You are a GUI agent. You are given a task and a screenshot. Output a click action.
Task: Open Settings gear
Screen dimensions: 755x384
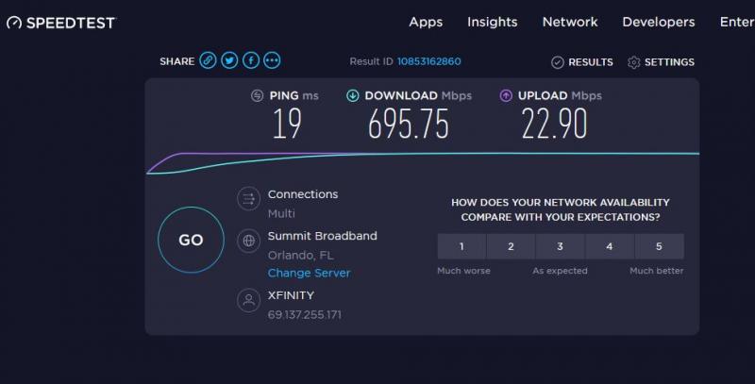coord(662,62)
